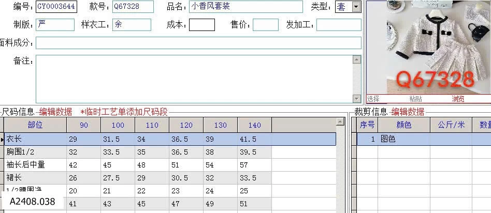Click the 备注 scrollbar down arrow
Screen dimensions: 491x213
tap(357, 99)
